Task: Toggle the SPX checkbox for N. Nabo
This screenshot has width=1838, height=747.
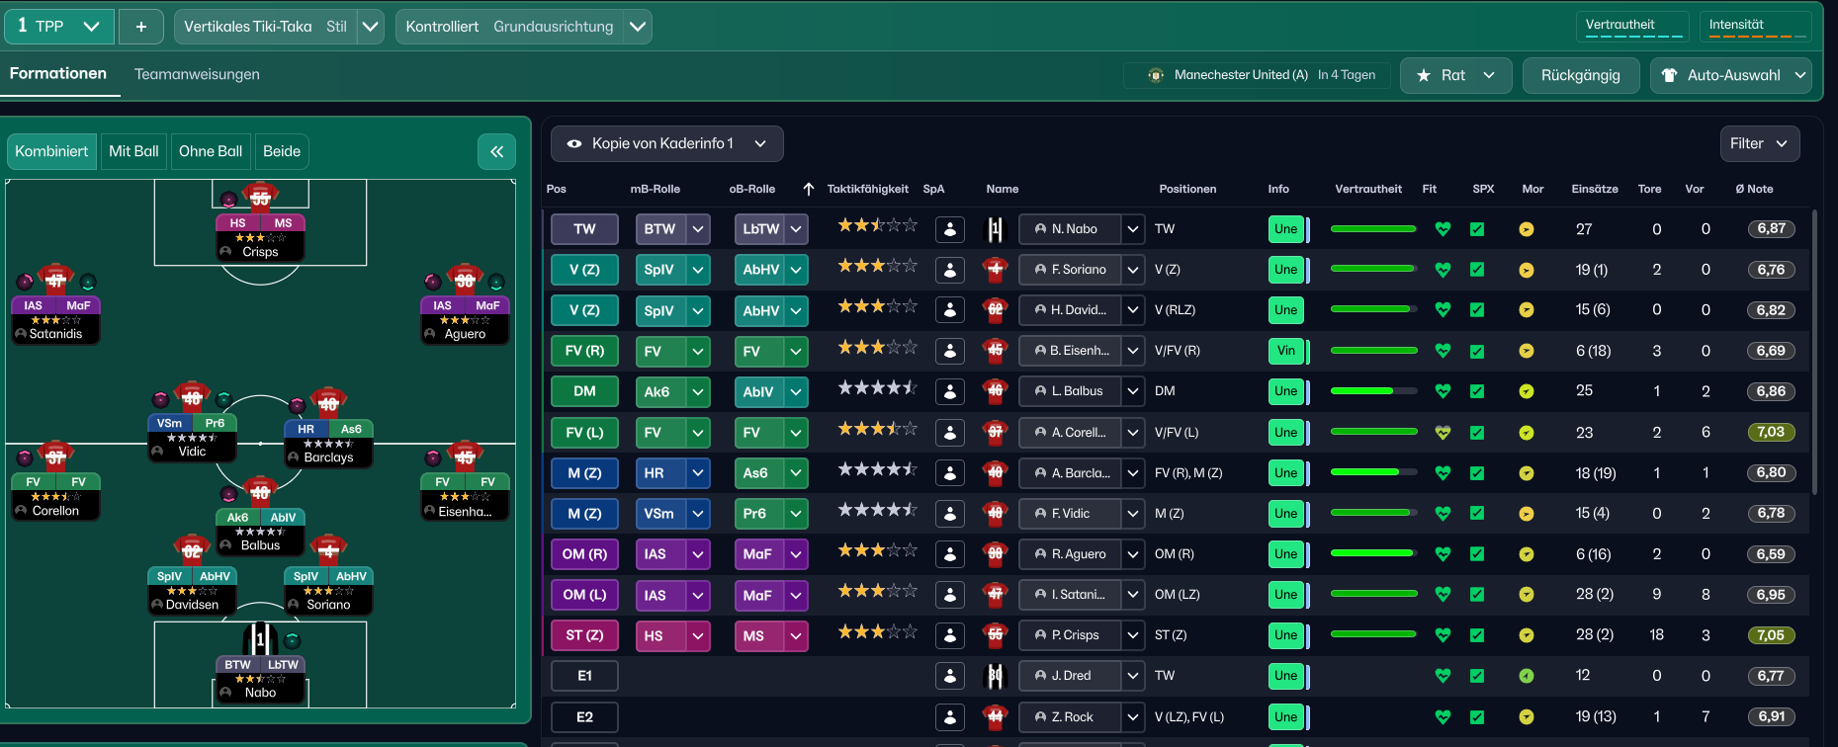Action: [1477, 229]
